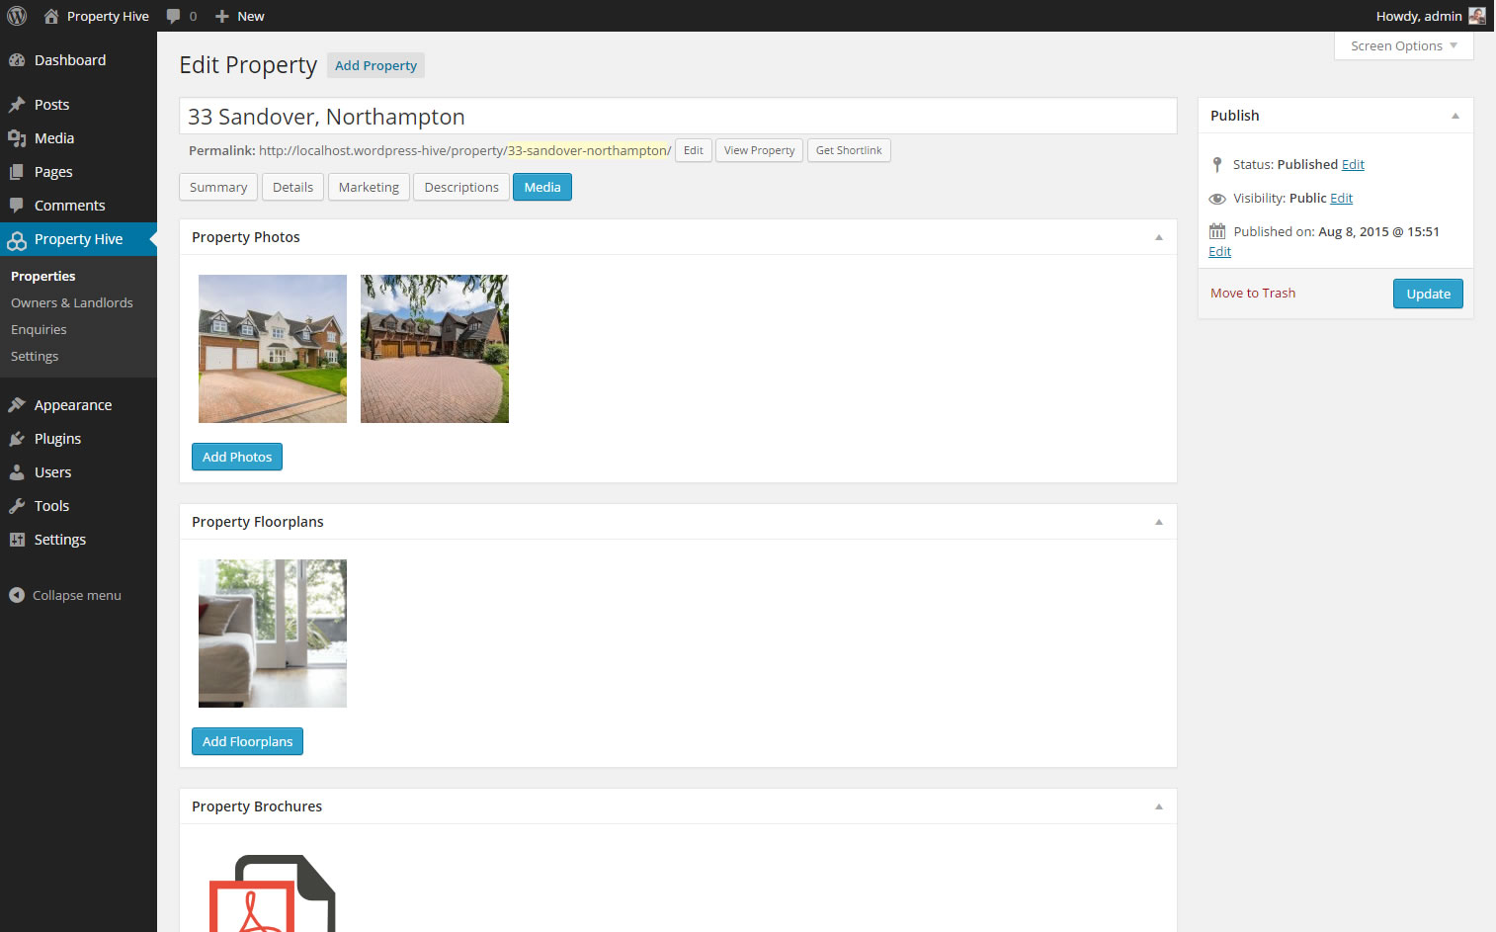1496x932 pixels.
Task: Select the white house photo thumbnail
Action: 273,349
